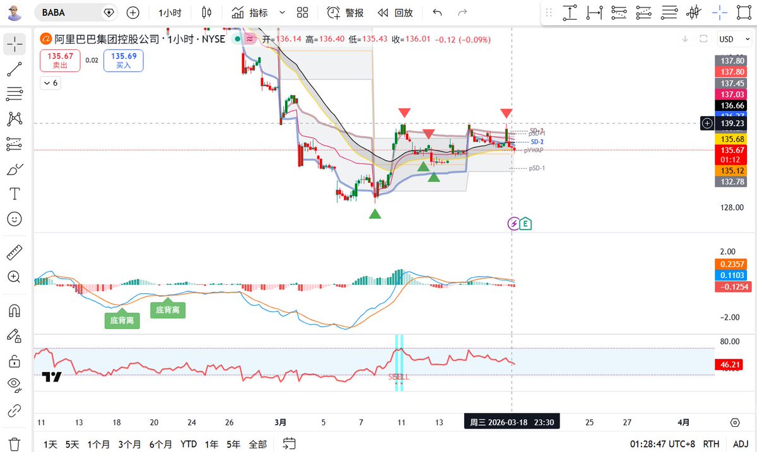Expand favorite indicators dropdown arrow

pos(282,13)
